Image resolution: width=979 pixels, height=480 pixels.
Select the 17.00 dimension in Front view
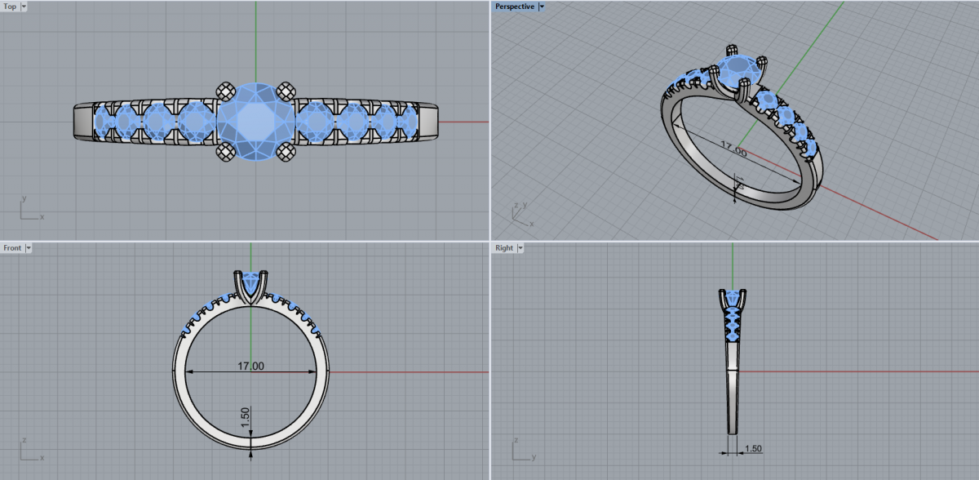tap(250, 367)
